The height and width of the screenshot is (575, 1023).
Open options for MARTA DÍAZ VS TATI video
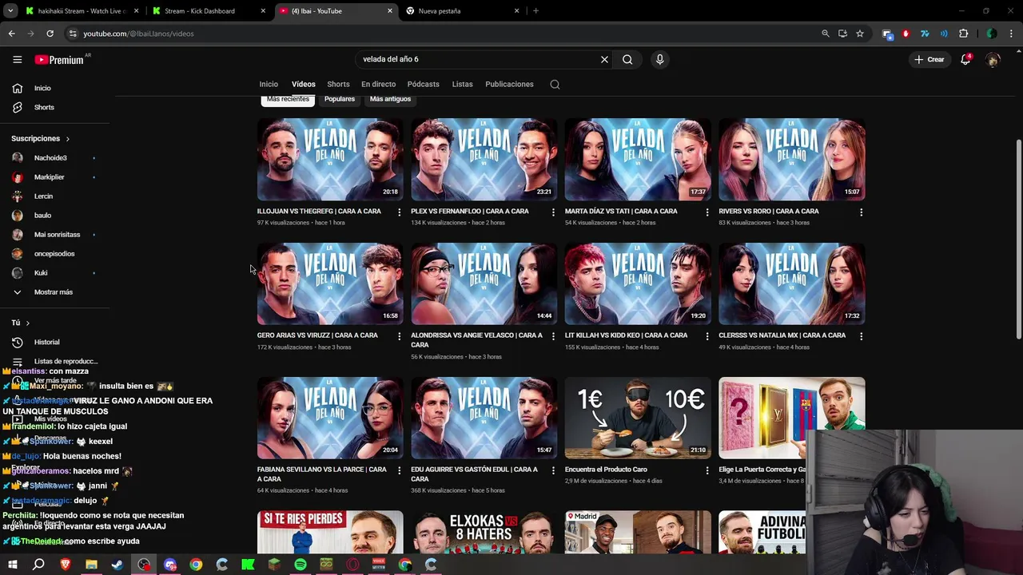[x=707, y=212]
